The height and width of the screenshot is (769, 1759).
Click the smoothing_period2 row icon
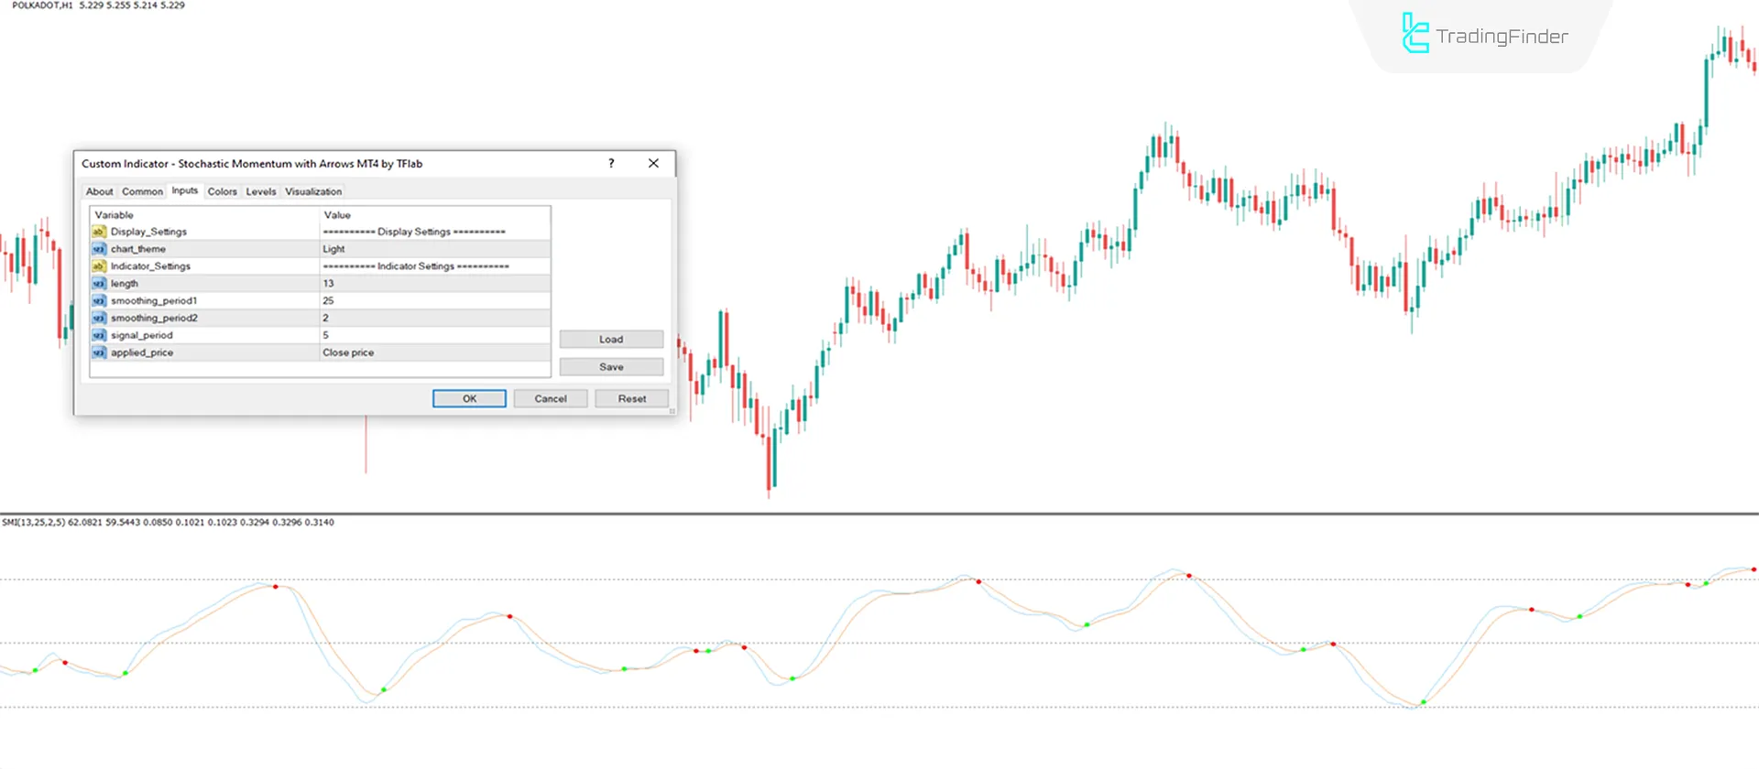[99, 319]
